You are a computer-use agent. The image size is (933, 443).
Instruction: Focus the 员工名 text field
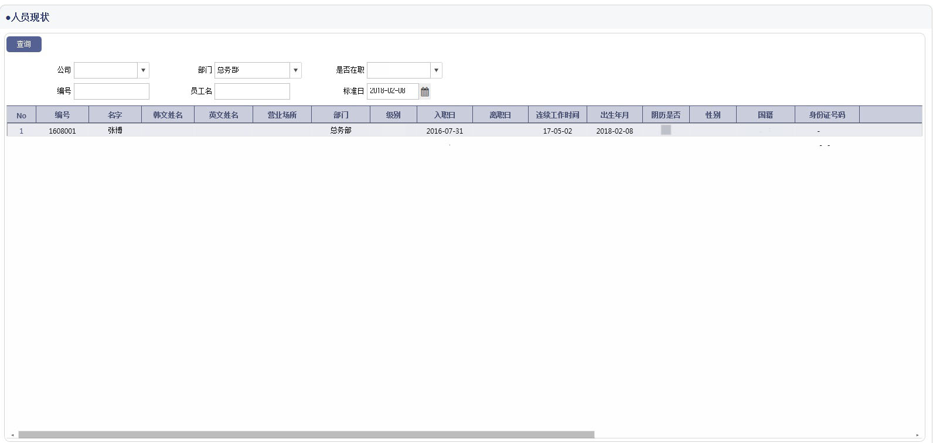(x=252, y=91)
